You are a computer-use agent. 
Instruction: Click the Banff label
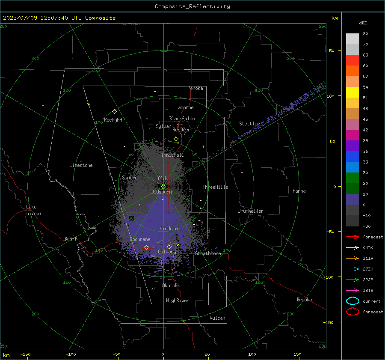(x=71, y=238)
